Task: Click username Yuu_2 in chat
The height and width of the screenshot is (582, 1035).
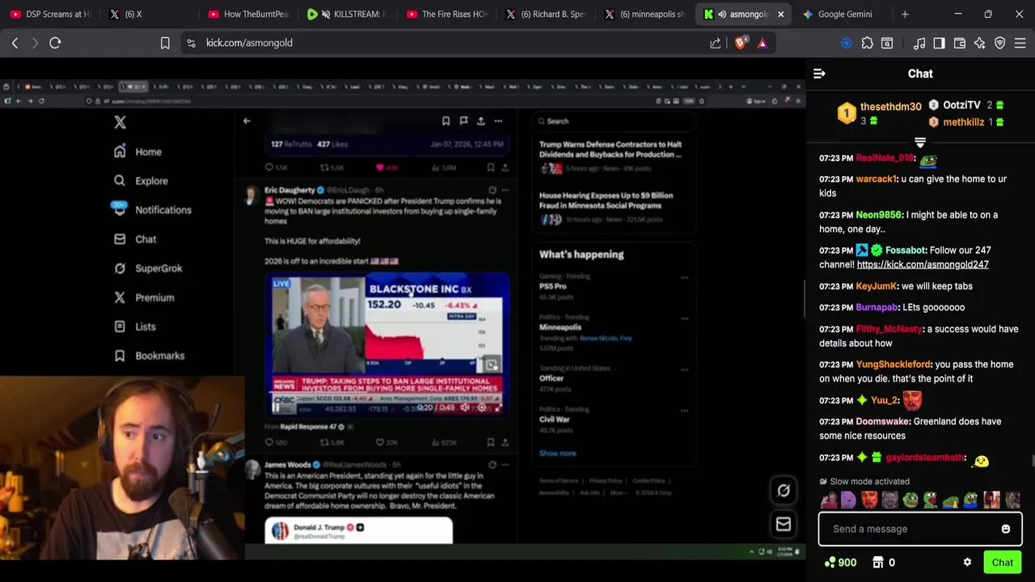Action: [884, 400]
